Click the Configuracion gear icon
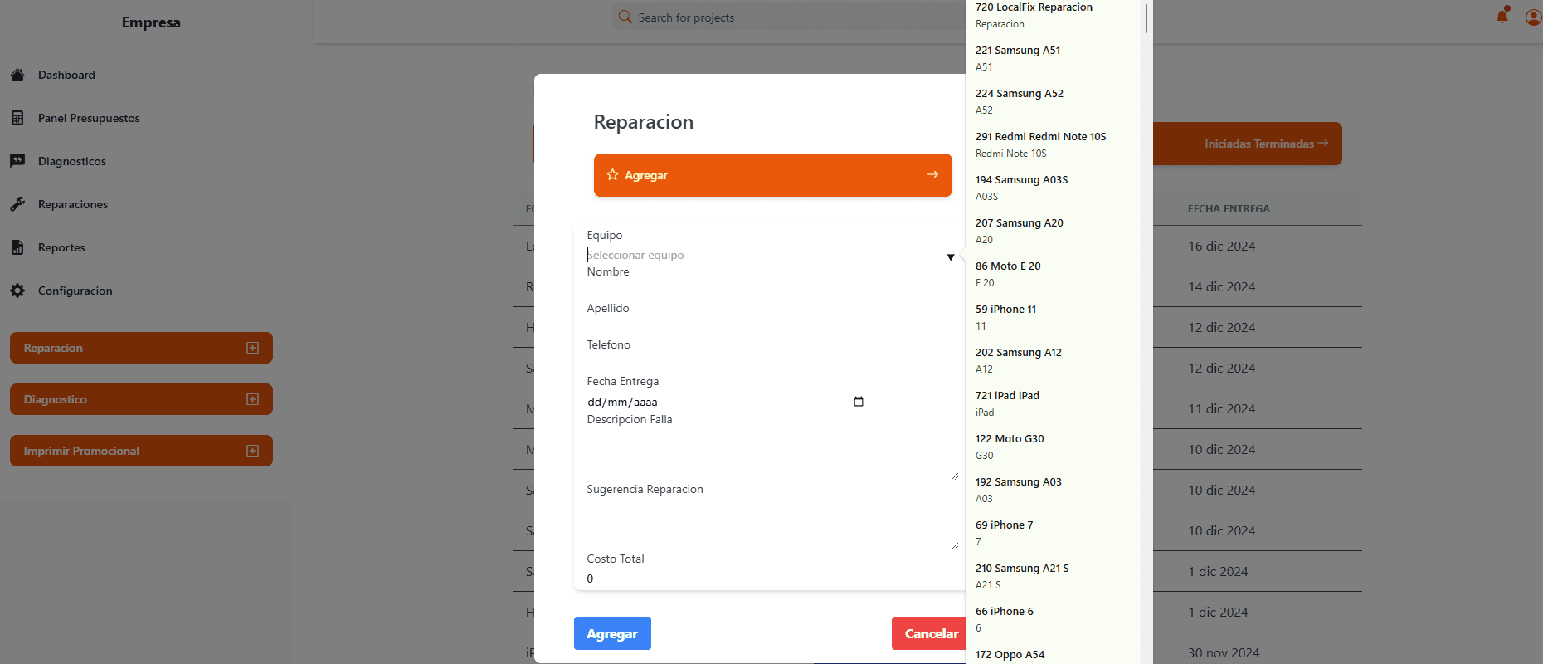The width and height of the screenshot is (1543, 664). click(x=17, y=290)
